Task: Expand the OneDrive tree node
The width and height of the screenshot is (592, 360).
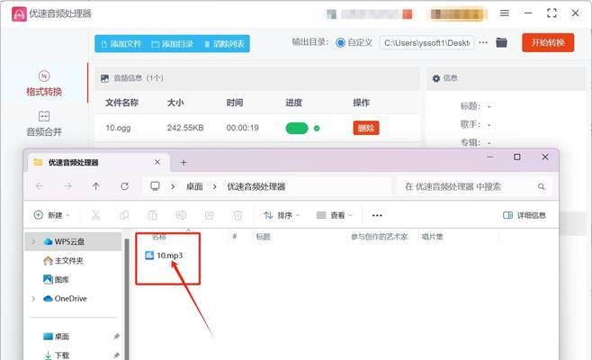Action: 33,299
